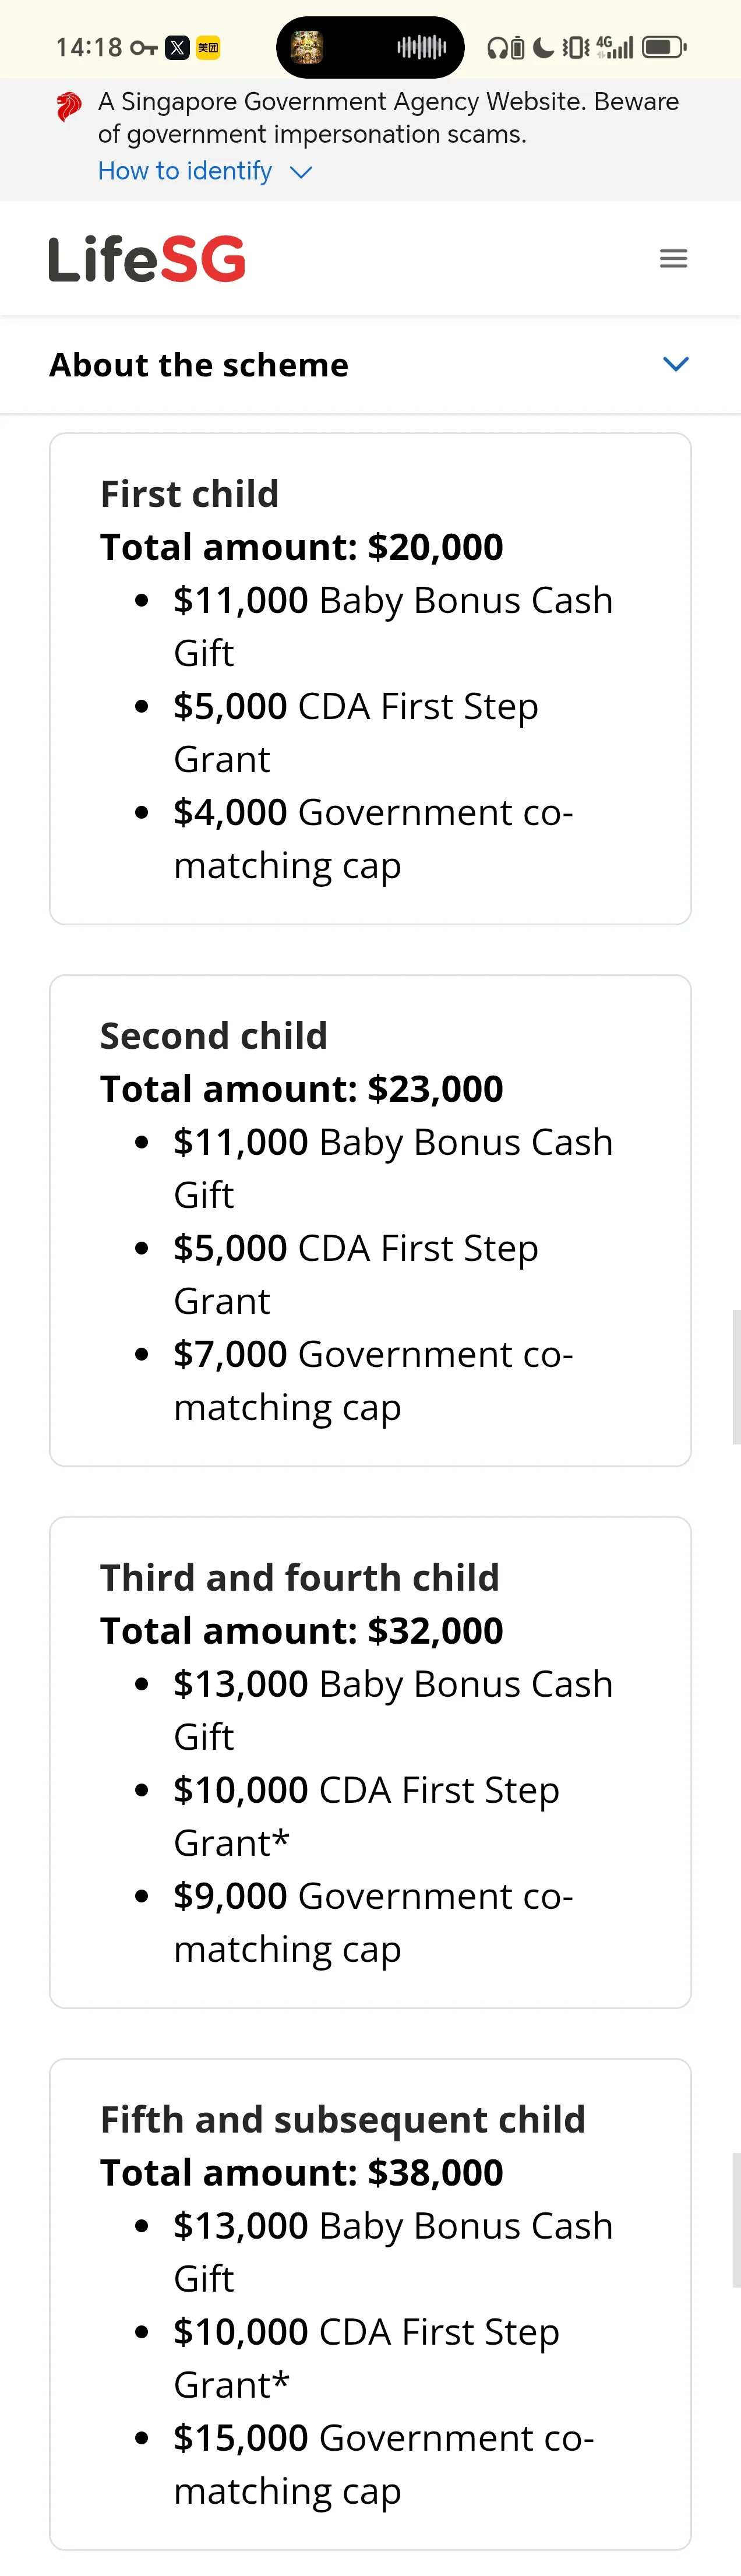This screenshot has height=2576, width=741.
Task: Expand the About the scheme chevron
Action: coord(676,364)
